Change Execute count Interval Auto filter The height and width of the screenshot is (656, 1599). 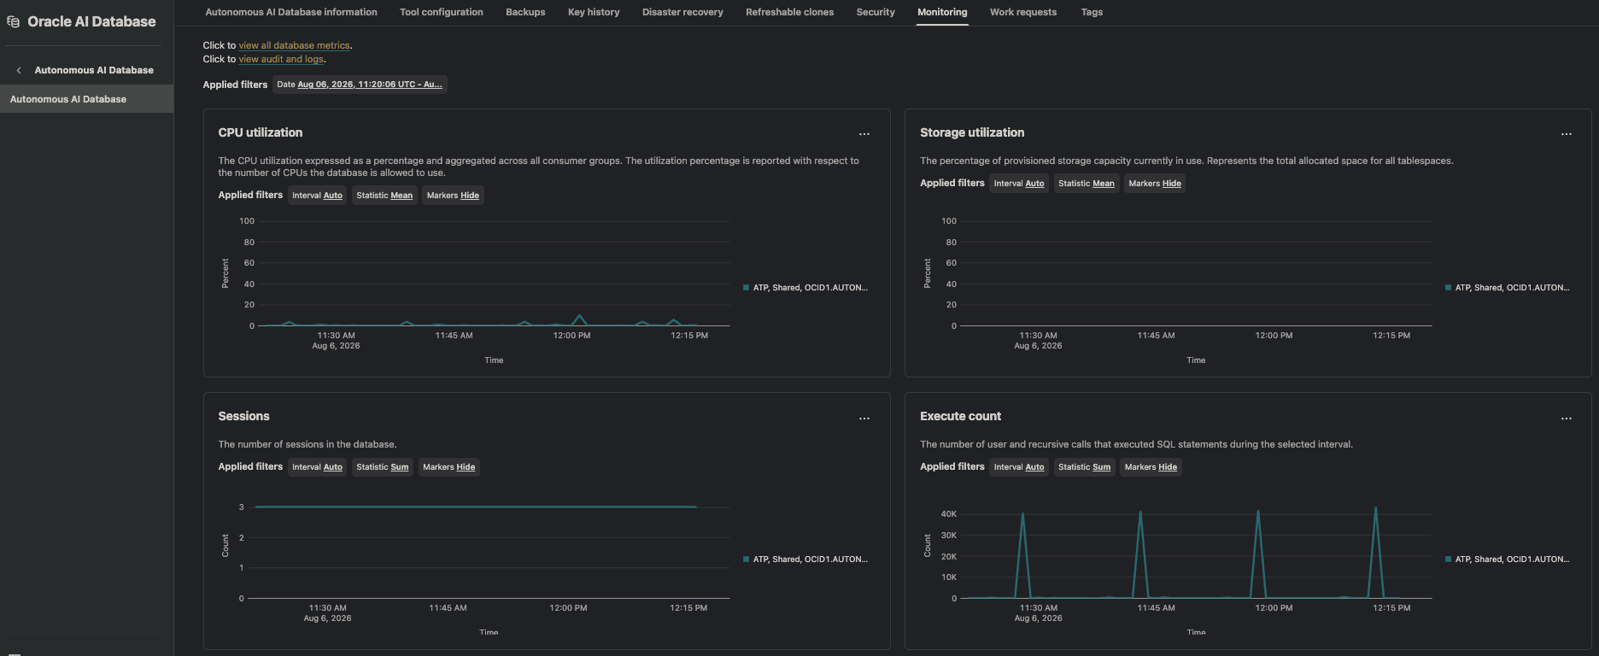[x=1019, y=467]
